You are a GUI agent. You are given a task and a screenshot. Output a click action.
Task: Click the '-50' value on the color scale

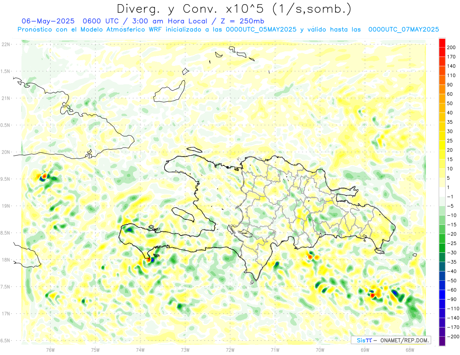click(x=452, y=281)
